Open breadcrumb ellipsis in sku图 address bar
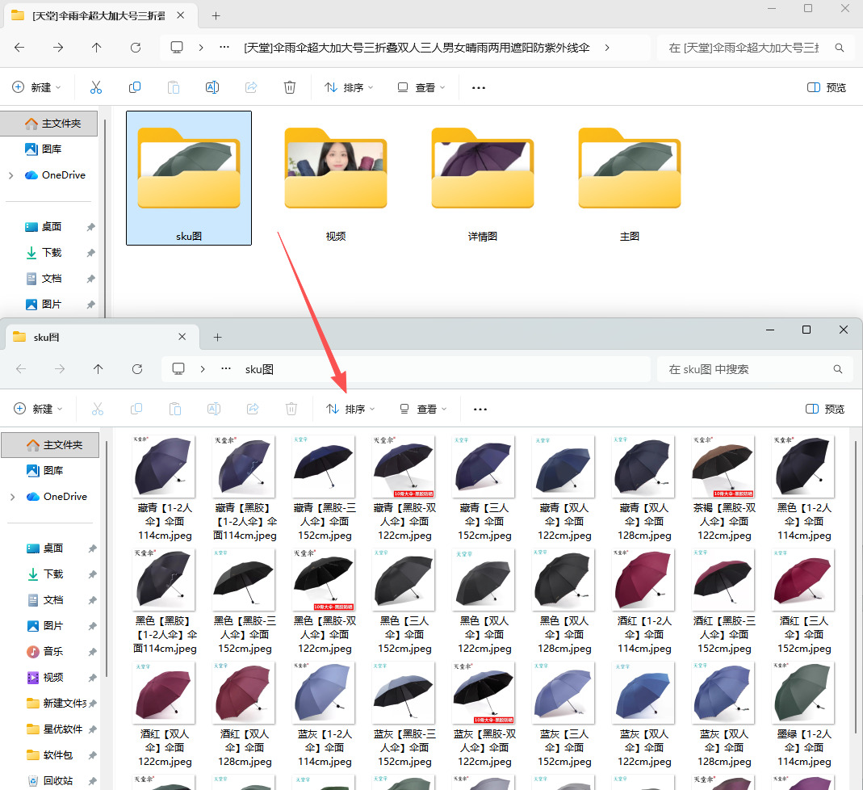This screenshot has width=863, height=790. [x=226, y=369]
